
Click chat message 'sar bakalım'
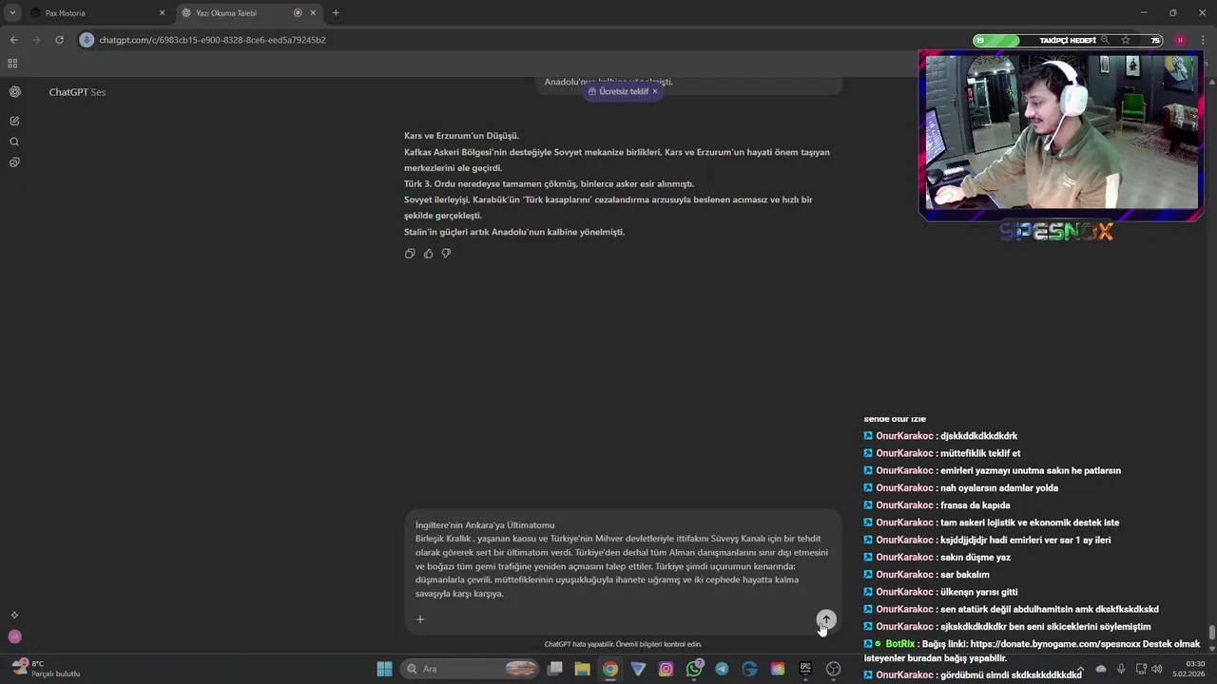pos(965,575)
